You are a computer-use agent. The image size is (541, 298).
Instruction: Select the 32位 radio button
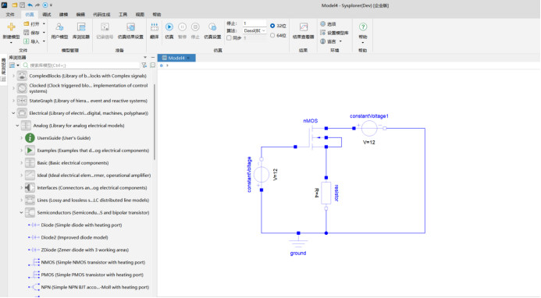pyautogui.click(x=272, y=26)
